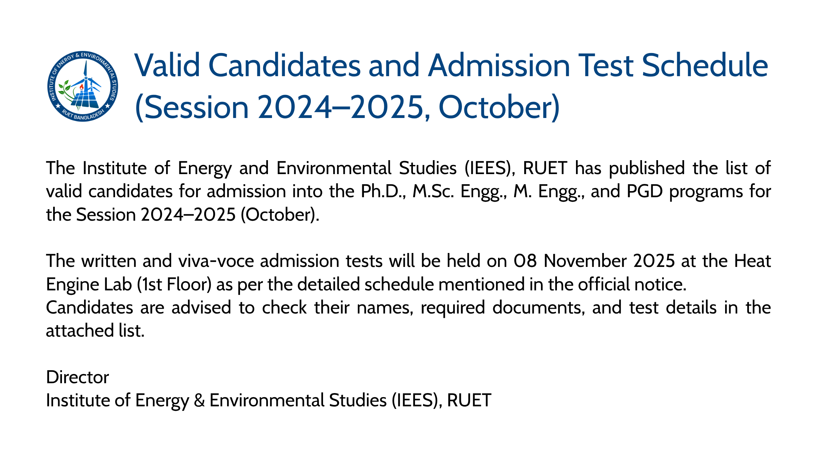
Task: Click the date "08 November 2025"
Action: (x=594, y=261)
